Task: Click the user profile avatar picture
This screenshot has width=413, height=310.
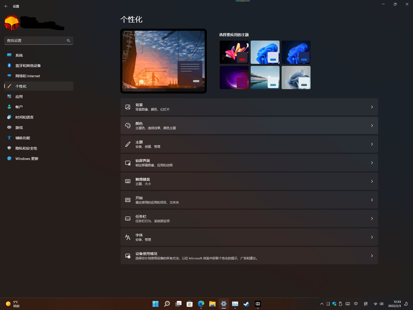Action: click(12, 22)
